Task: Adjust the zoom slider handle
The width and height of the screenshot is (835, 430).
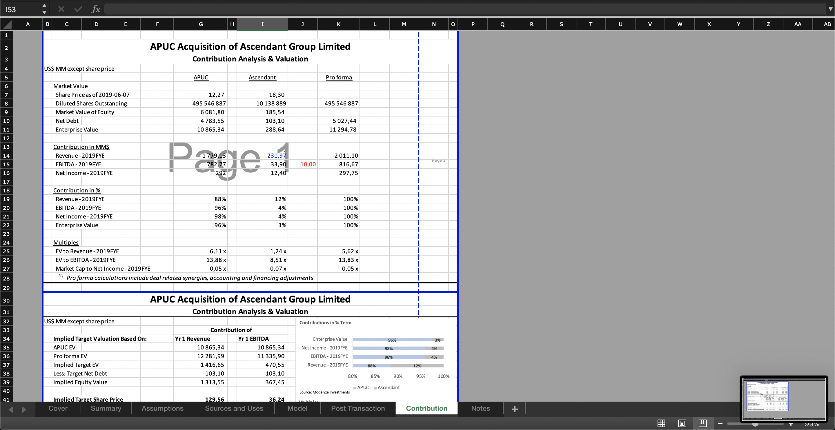Action: pyautogui.click(x=755, y=424)
